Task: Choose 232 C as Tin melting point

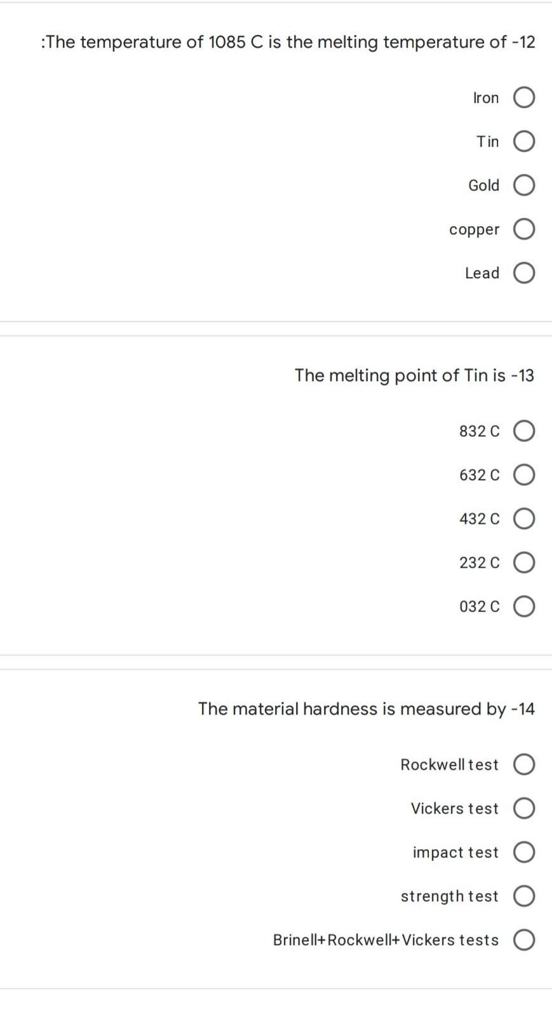Action: 523,563
